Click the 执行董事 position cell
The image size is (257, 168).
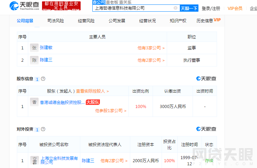tap(192, 60)
